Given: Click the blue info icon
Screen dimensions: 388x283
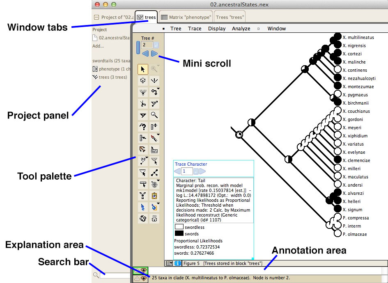Looking at the screenshot, I should point(178,263).
